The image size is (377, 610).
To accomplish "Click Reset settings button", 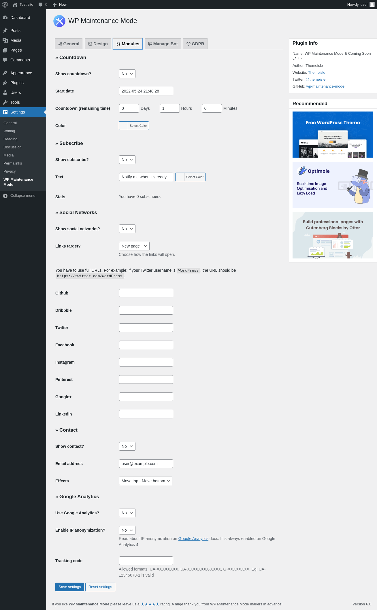I will pos(100,587).
